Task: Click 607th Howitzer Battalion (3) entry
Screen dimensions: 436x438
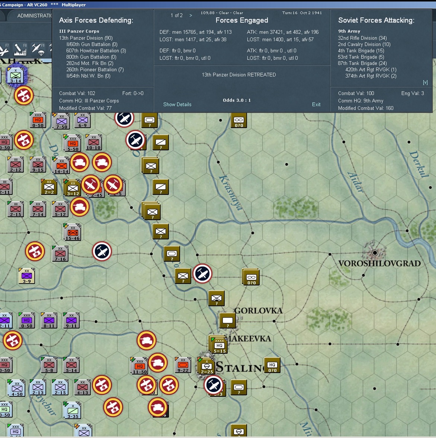Action: 96,50
